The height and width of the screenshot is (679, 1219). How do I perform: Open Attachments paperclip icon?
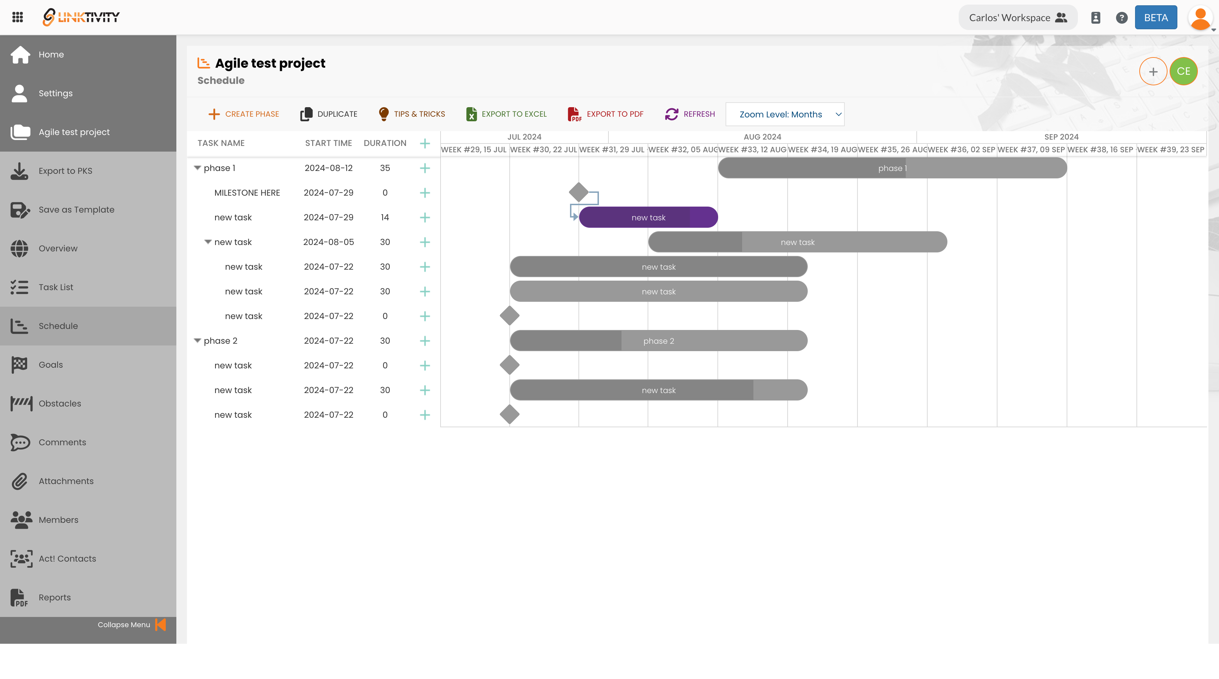pos(19,481)
